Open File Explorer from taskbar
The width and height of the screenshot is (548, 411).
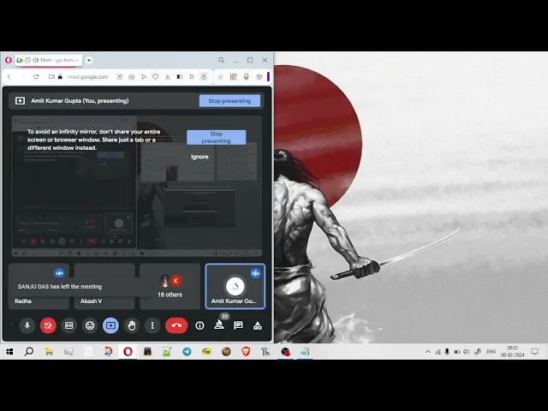tap(49, 352)
